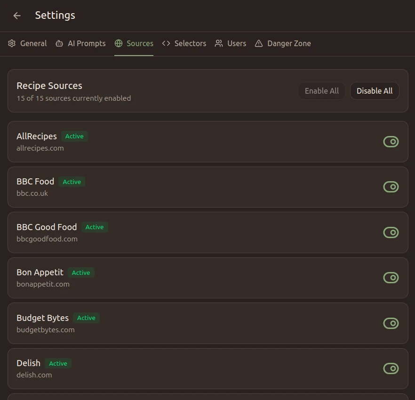Turn off the Delish source
The height and width of the screenshot is (400, 415).
pos(391,368)
